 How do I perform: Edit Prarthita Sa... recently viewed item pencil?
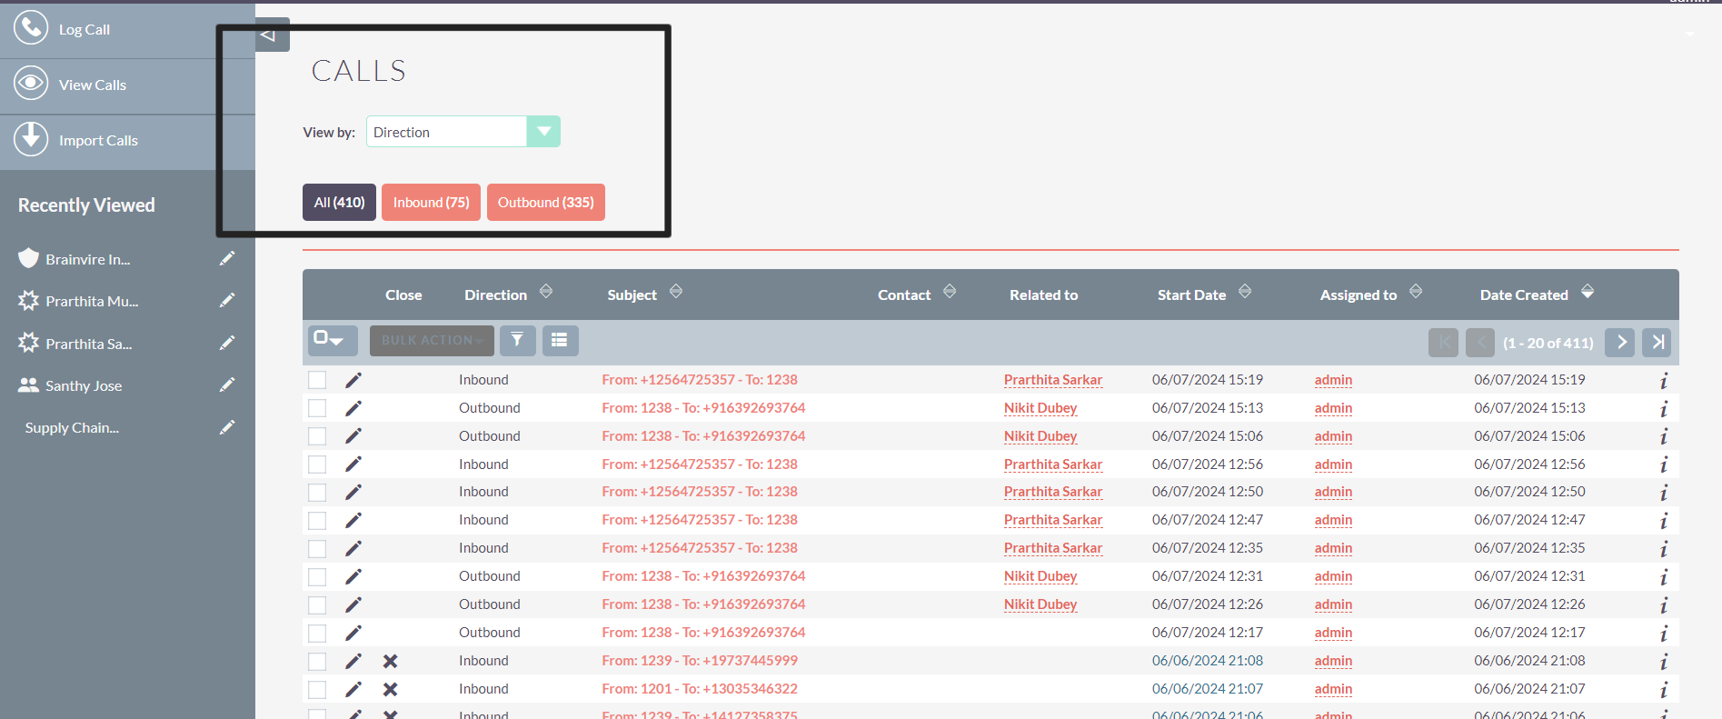pos(227,343)
